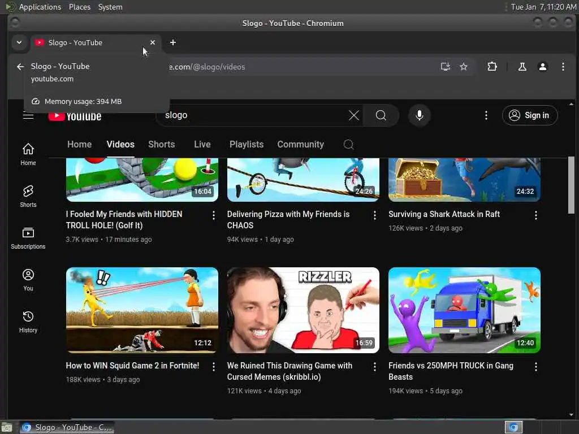Close the Slogo - YouTube tab
The height and width of the screenshot is (434, 579).
[153, 42]
